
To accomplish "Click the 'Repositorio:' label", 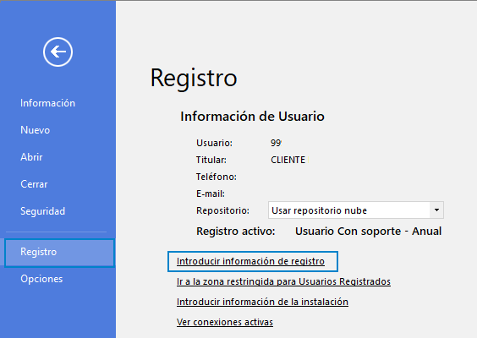I will point(223,210).
